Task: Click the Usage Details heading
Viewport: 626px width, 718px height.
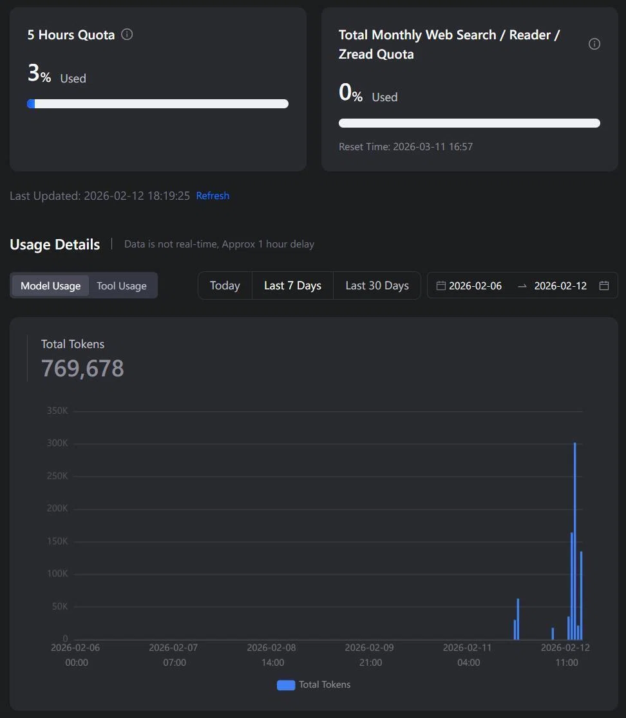Action: 55,244
